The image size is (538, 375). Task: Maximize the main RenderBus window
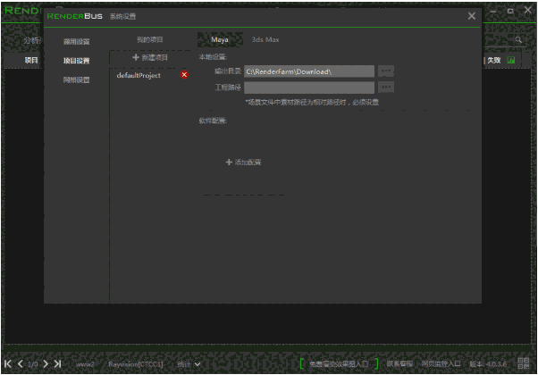(x=510, y=11)
